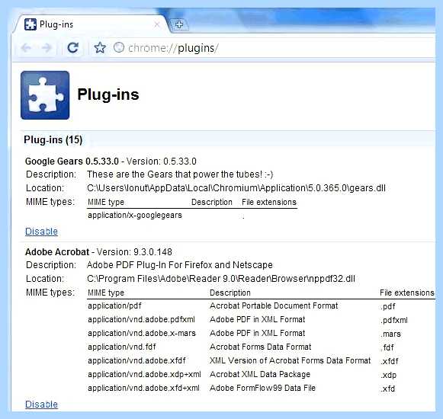Click the application/pdf MIME type cell
Screen dimensions: 443x419
pos(114,305)
